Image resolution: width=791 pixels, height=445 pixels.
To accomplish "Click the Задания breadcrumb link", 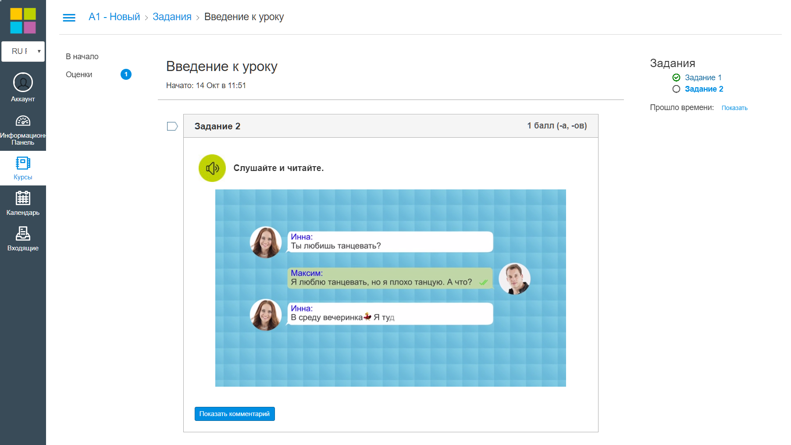I will click(x=172, y=17).
